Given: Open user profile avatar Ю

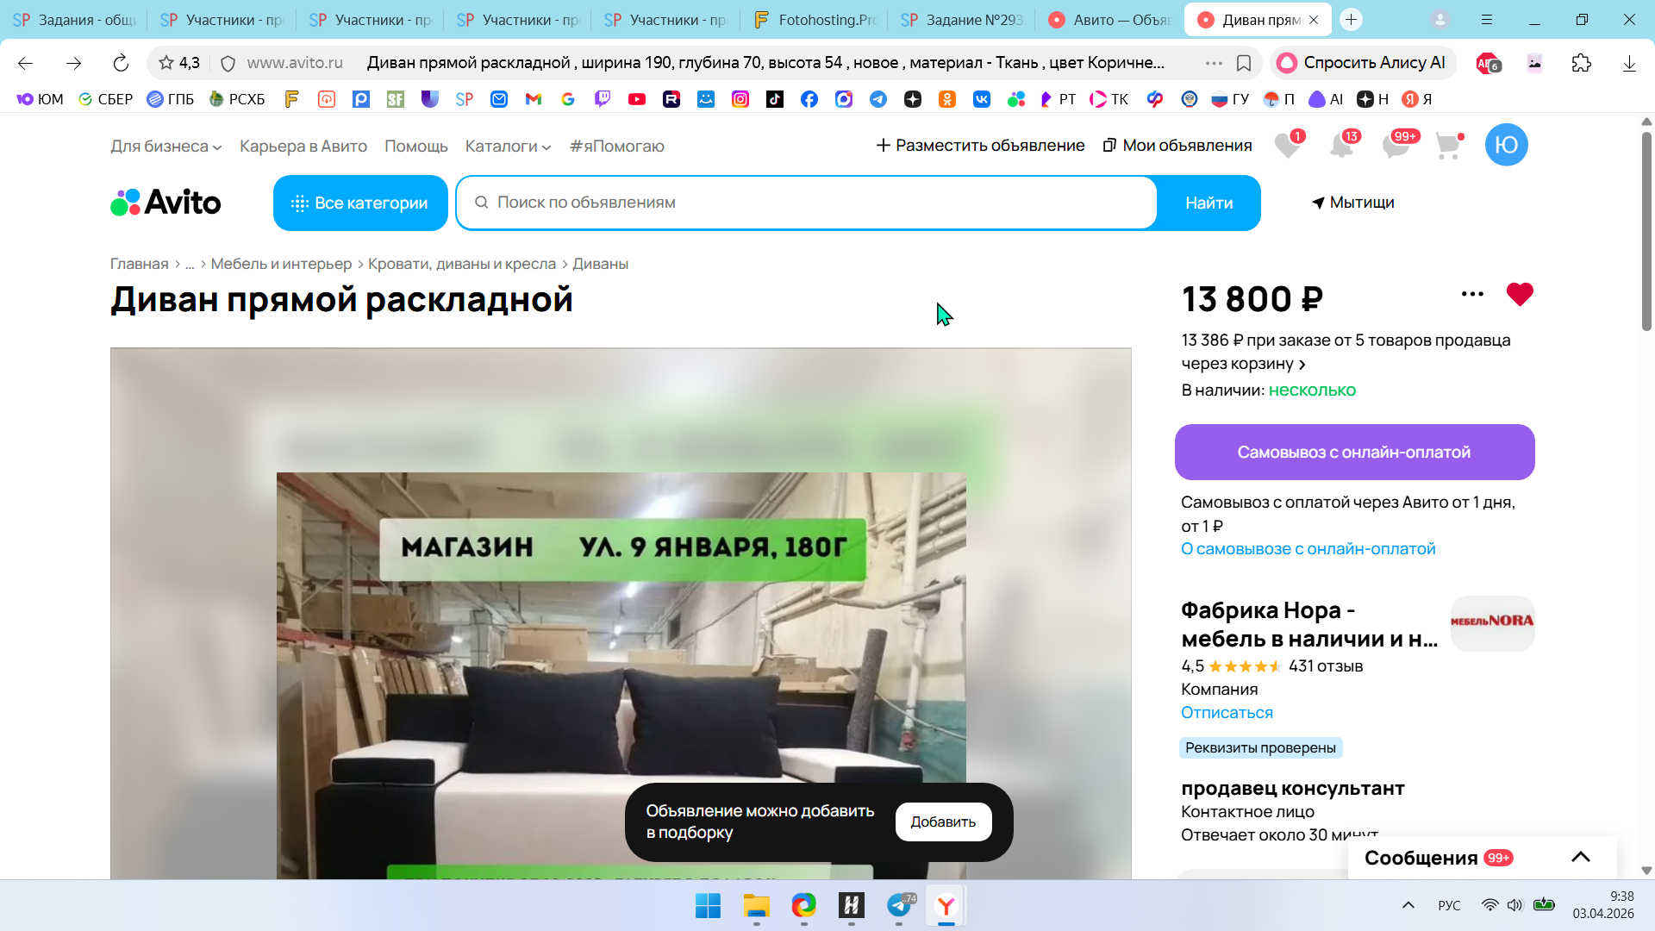Looking at the screenshot, I should (1506, 145).
